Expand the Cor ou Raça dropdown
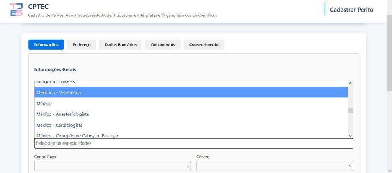Screen dimensions: 392x173 113,166
